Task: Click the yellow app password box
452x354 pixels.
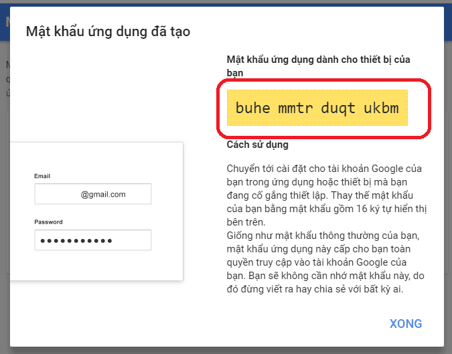Action: (317, 107)
